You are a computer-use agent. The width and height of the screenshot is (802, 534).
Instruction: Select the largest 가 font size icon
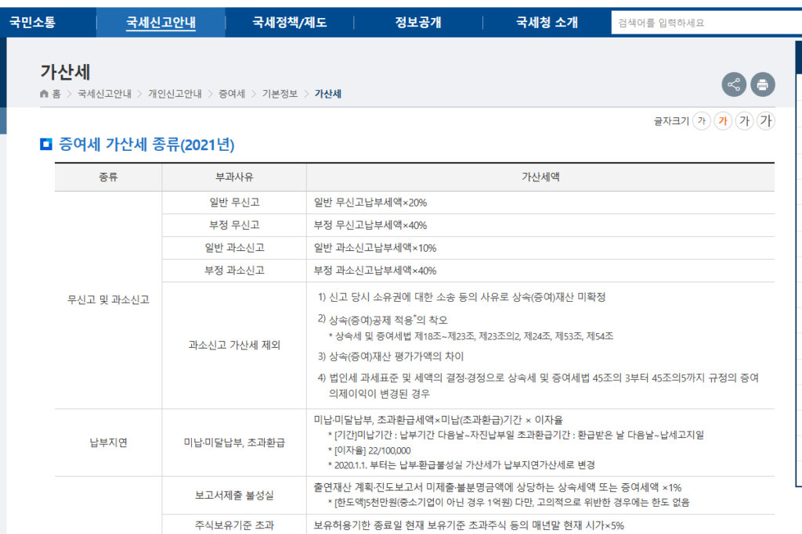tap(765, 121)
